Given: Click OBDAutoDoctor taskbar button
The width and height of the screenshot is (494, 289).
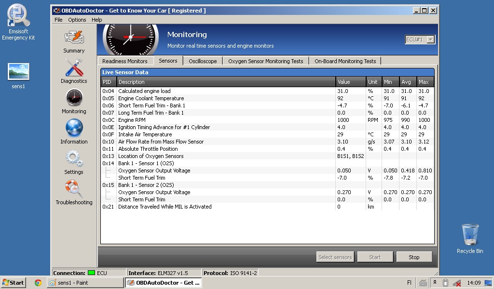Looking at the screenshot, I should point(163,283).
